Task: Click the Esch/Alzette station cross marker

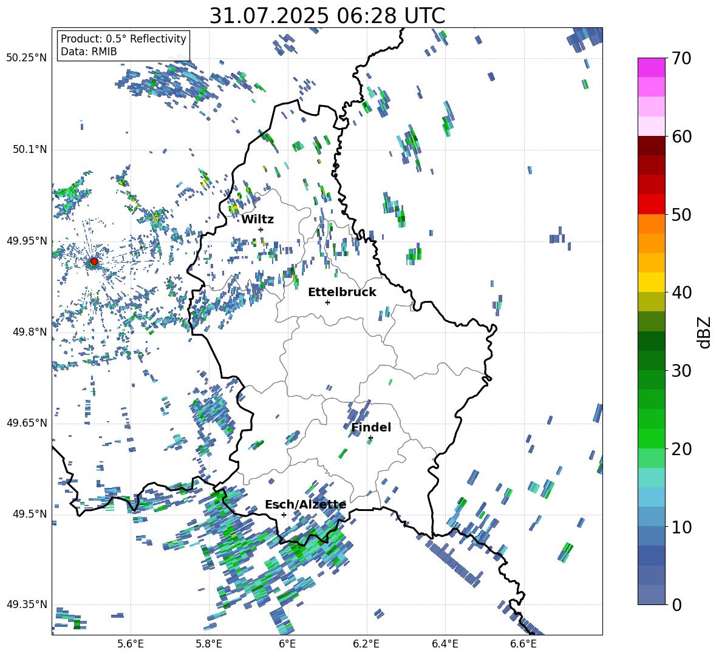Action: (284, 515)
